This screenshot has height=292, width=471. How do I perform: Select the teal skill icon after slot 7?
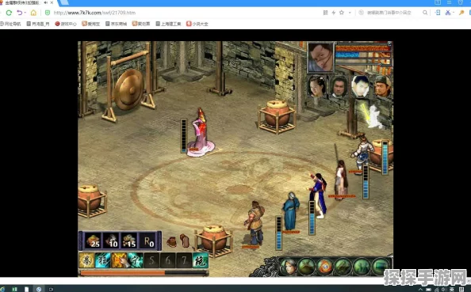pos(201,260)
